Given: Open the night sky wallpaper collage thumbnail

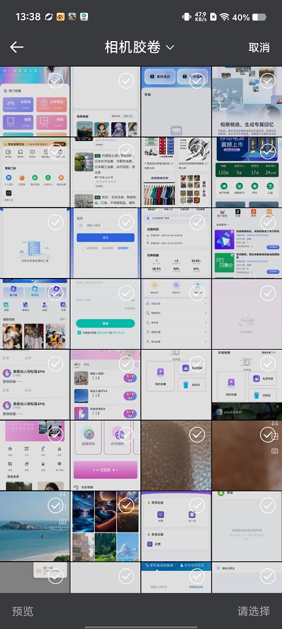Looking at the screenshot, I should [x=106, y=527].
